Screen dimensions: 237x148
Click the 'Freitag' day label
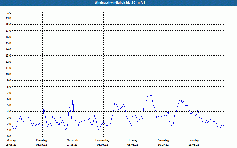[133, 140]
